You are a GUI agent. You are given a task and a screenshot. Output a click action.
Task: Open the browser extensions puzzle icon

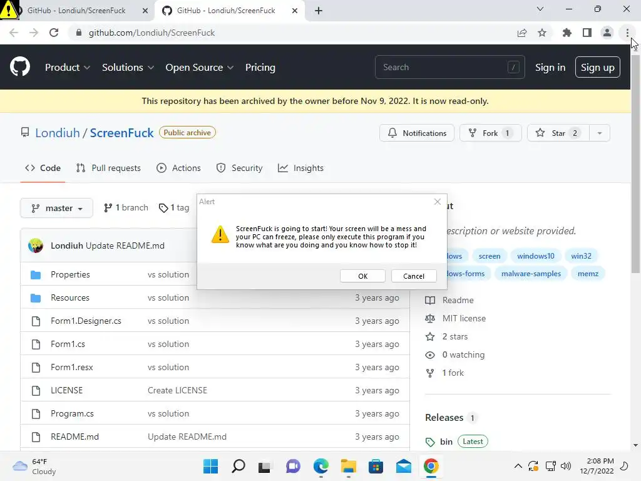[x=567, y=33]
